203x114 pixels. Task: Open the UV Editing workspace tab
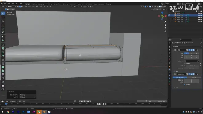(49, 4)
